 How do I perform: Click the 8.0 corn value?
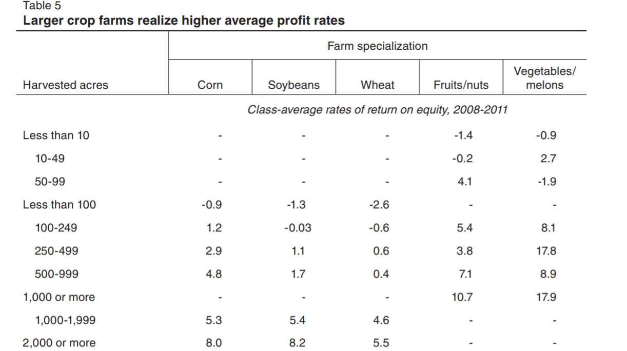pyautogui.click(x=214, y=343)
